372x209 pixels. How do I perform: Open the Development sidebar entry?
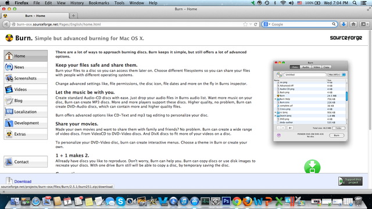click(26, 122)
